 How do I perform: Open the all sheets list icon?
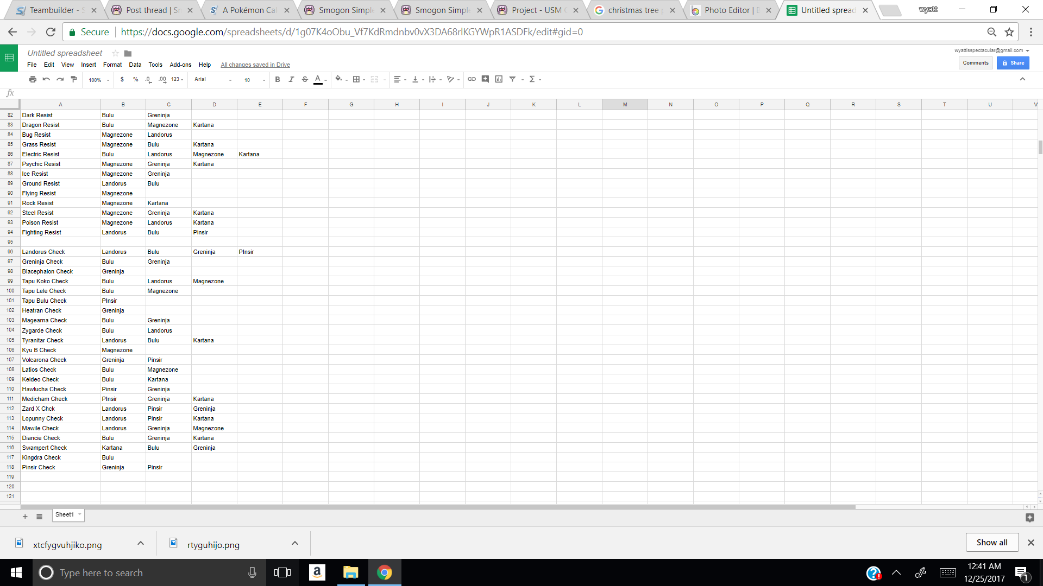coord(39,517)
